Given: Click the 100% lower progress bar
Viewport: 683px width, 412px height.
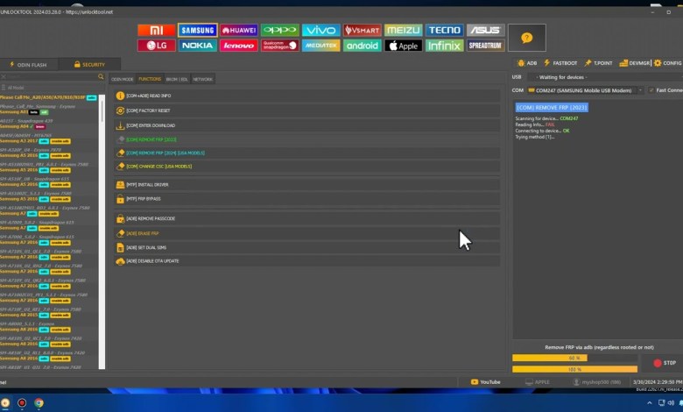Looking at the screenshot, I should [x=574, y=369].
